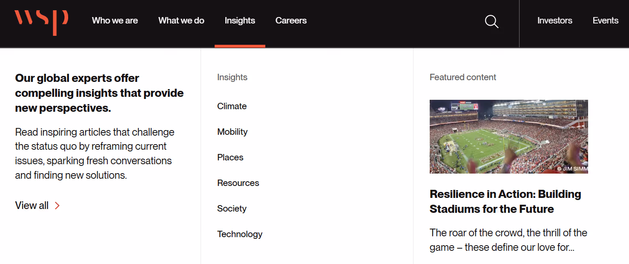629x264 pixels.
Task: Select the Resources category
Action: (x=238, y=183)
